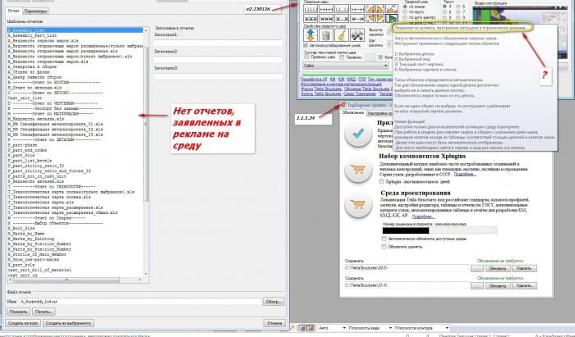
Task: Select 'P_part_hole' report template
Action: pyautogui.click(x=21, y=156)
